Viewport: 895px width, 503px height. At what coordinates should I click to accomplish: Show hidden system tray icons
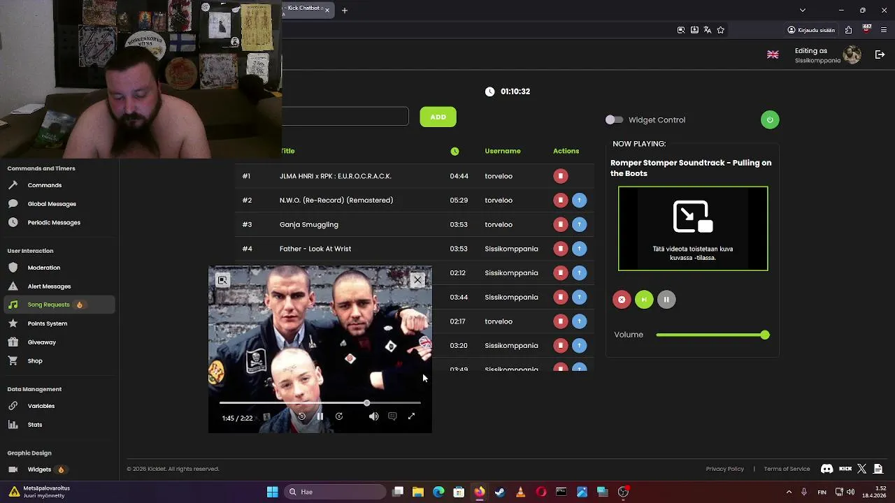(x=789, y=492)
